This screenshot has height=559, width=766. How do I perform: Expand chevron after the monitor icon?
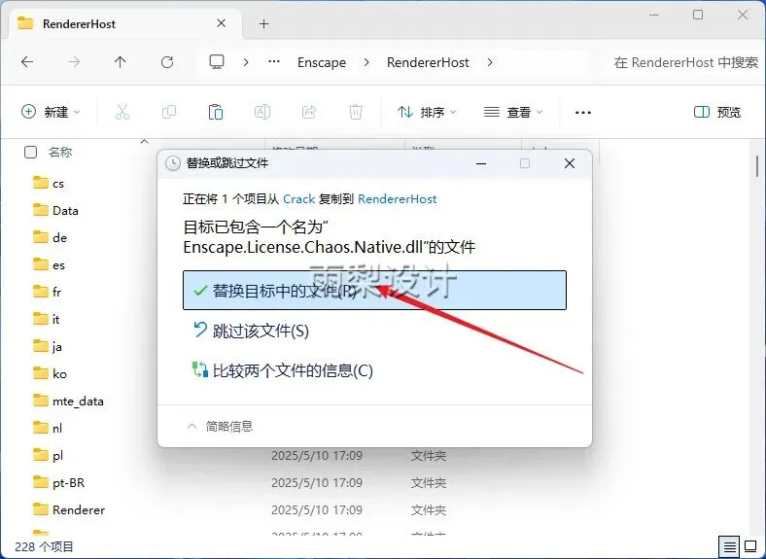pos(246,62)
